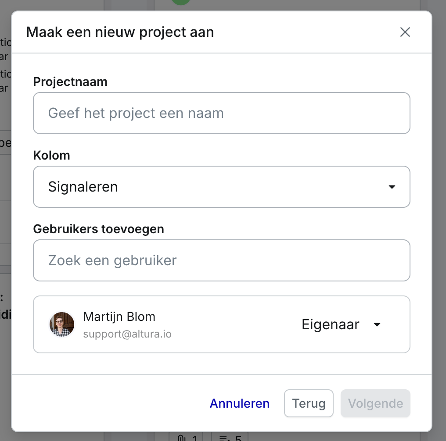Click the Kolom dropdown arrow icon
The width and height of the screenshot is (446, 441).
[392, 187]
